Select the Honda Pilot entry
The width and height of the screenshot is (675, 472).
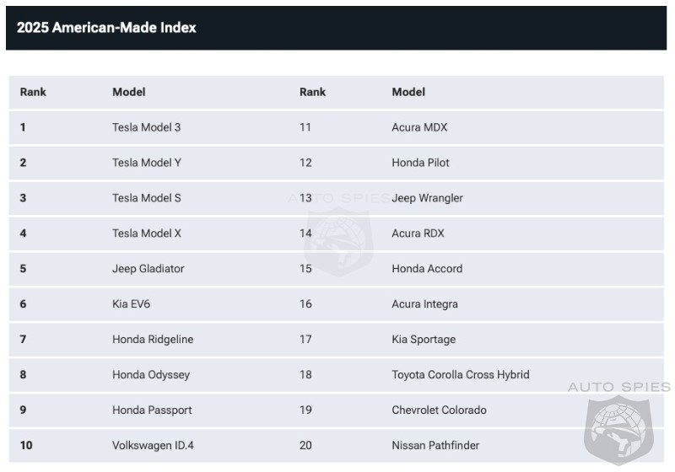tap(420, 163)
